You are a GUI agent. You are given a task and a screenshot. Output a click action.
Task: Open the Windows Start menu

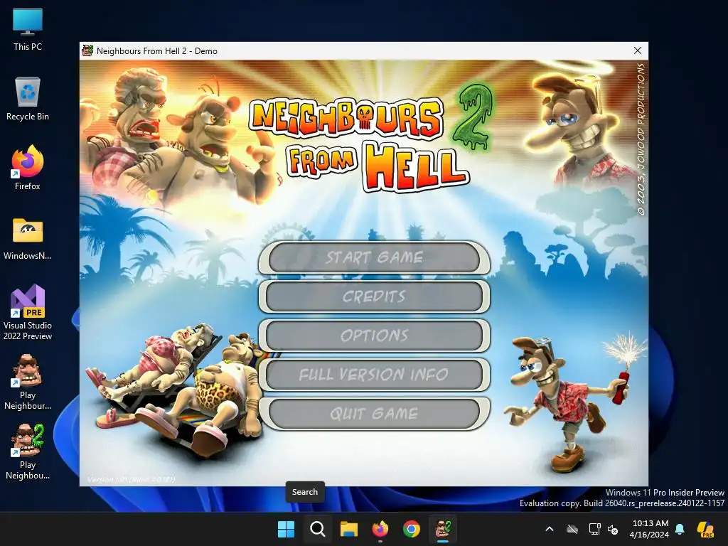286,529
